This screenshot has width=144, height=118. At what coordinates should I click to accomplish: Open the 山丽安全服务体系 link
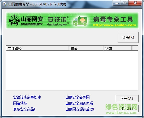(x=79, y=103)
